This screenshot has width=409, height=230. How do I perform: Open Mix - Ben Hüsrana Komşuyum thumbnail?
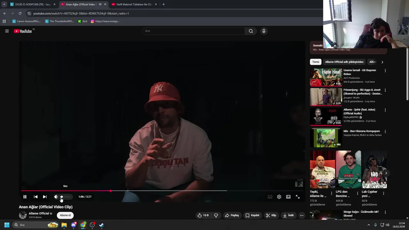tap(326, 138)
